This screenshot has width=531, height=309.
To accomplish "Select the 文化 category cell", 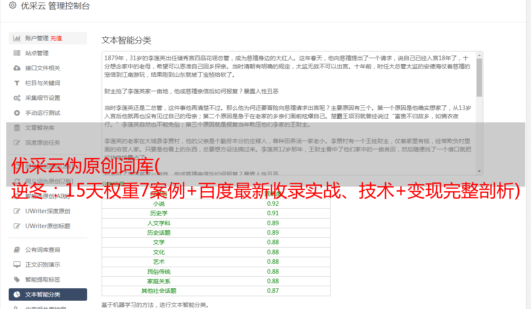I will (x=159, y=252).
